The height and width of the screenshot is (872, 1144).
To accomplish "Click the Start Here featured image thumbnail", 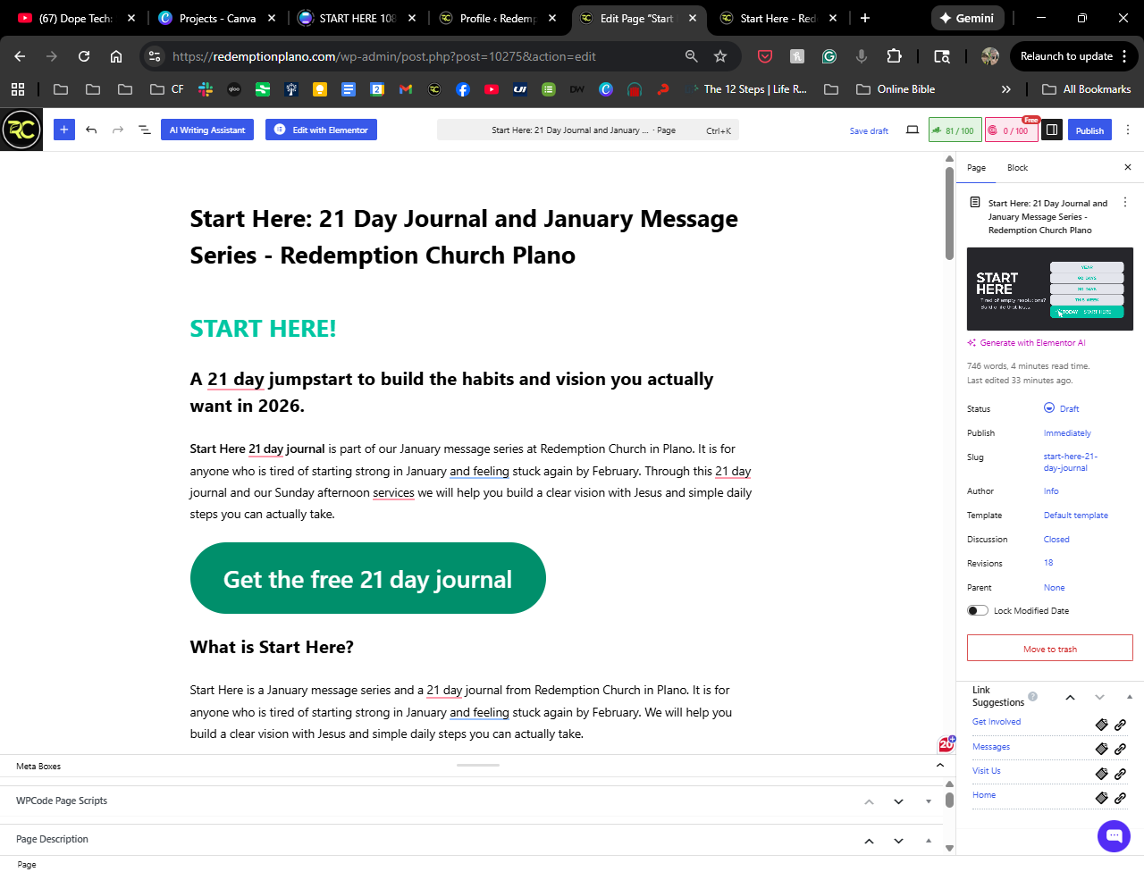I will [1049, 289].
